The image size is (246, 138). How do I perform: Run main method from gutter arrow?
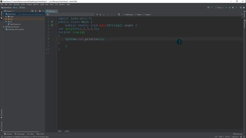[52, 25]
